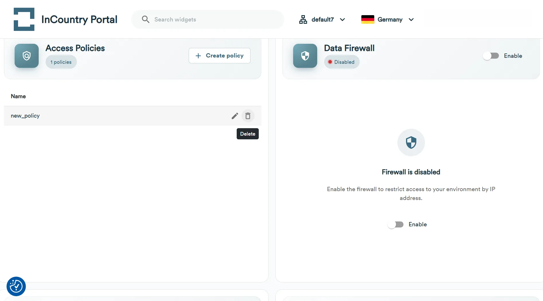The image size is (543, 301).
Task: Click InCountry Portal title text
Action: tap(79, 19)
